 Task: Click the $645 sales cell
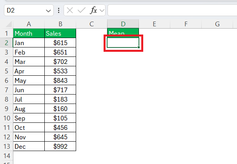point(60,137)
